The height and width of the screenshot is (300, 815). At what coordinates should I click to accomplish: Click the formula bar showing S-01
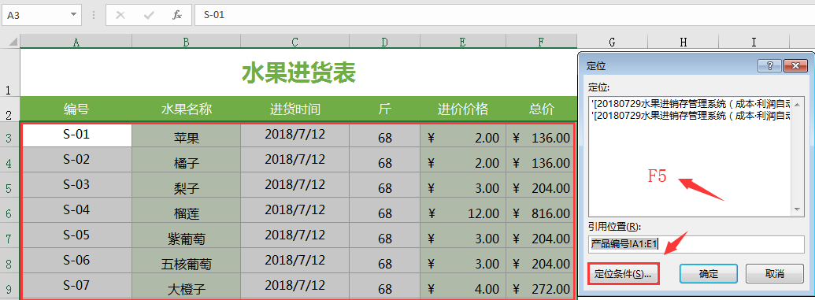tap(504, 15)
